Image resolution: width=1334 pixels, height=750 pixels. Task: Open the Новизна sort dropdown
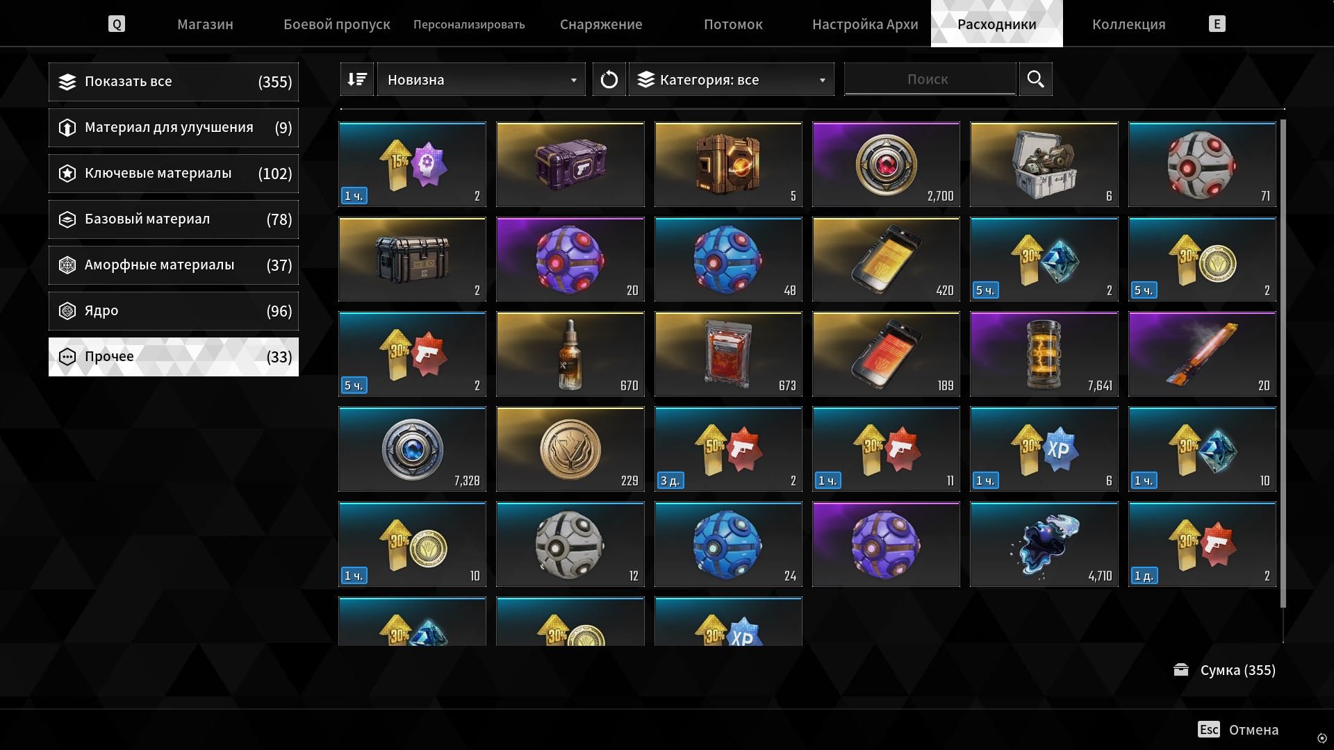tap(481, 79)
